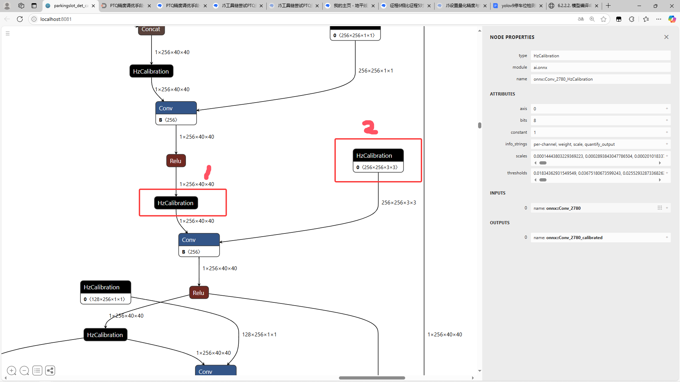Open Netron hamburger menu

click(x=7, y=34)
